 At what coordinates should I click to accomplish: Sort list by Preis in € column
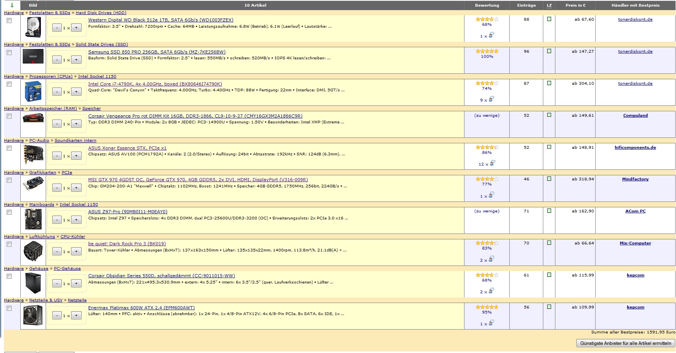(x=575, y=5)
